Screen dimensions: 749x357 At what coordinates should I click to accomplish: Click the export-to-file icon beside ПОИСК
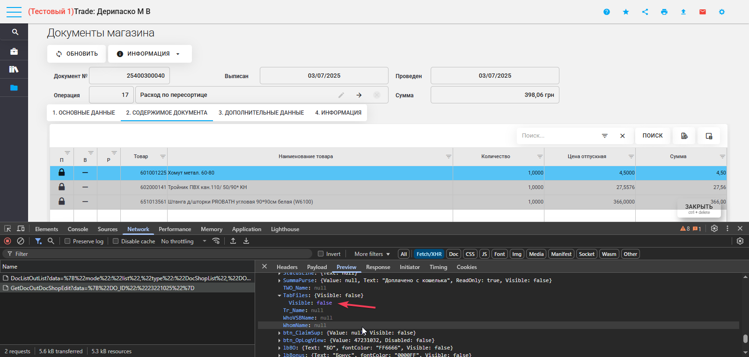coord(684,136)
